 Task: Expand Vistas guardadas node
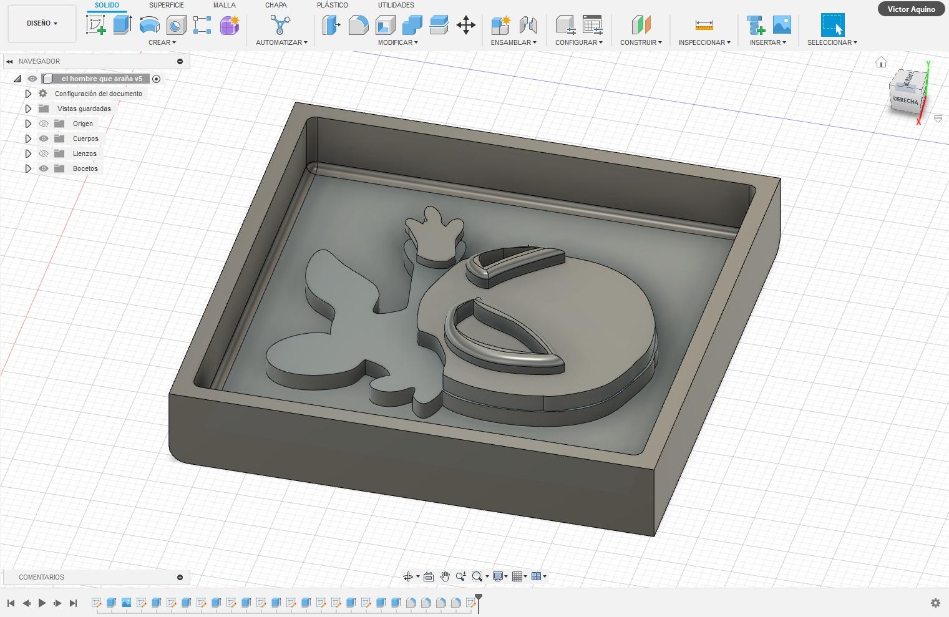point(28,109)
